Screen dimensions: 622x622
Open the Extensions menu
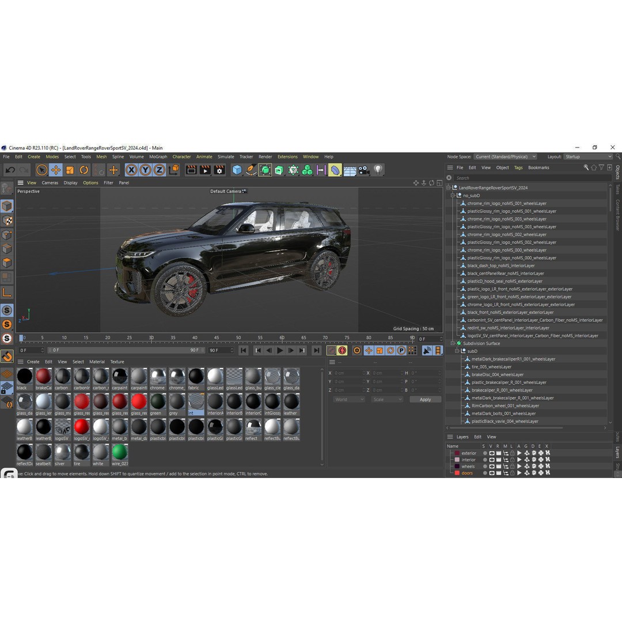(287, 157)
